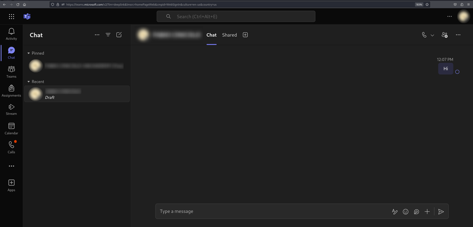Open chat list more options
Image resolution: width=473 pixels, height=227 pixels.
pos(97,35)
